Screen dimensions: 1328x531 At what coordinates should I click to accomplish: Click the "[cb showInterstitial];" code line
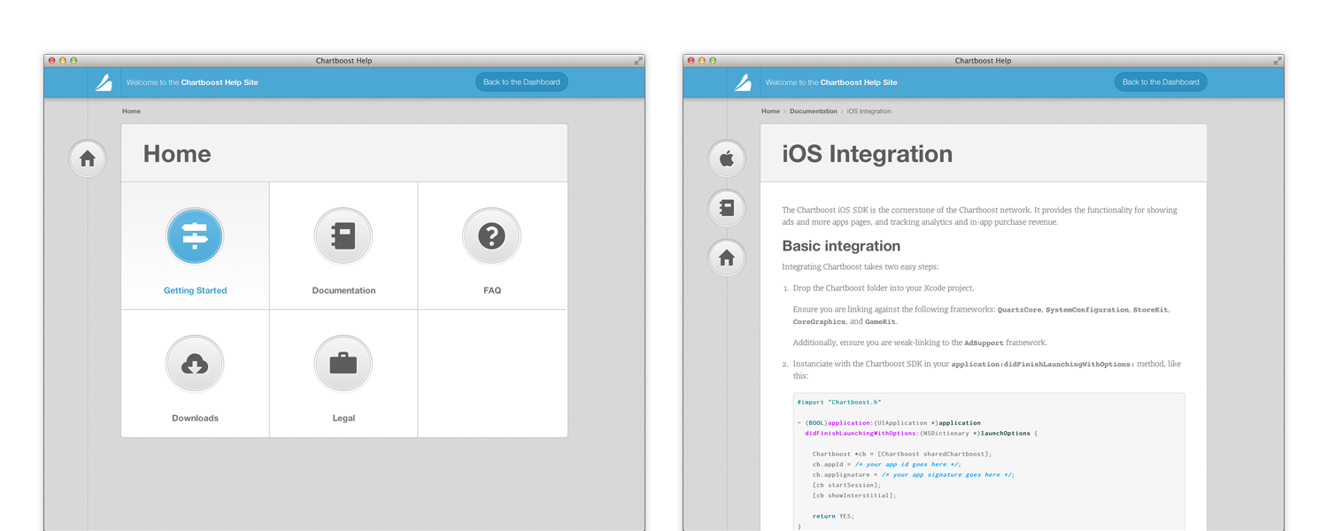click(854, 496)
